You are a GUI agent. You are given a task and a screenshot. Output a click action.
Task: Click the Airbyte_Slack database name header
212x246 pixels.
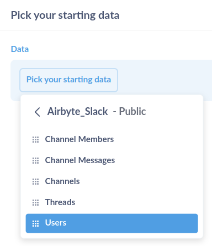tap(77, 112)
